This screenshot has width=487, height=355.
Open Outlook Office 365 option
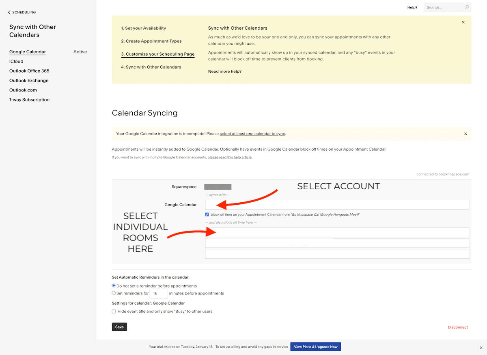click(29, 71)
